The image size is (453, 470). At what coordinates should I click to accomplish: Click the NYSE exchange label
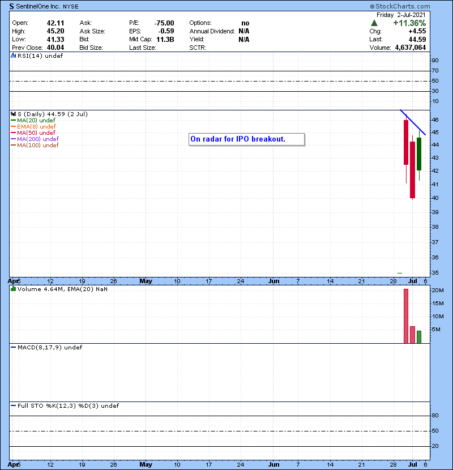point(71,7)
